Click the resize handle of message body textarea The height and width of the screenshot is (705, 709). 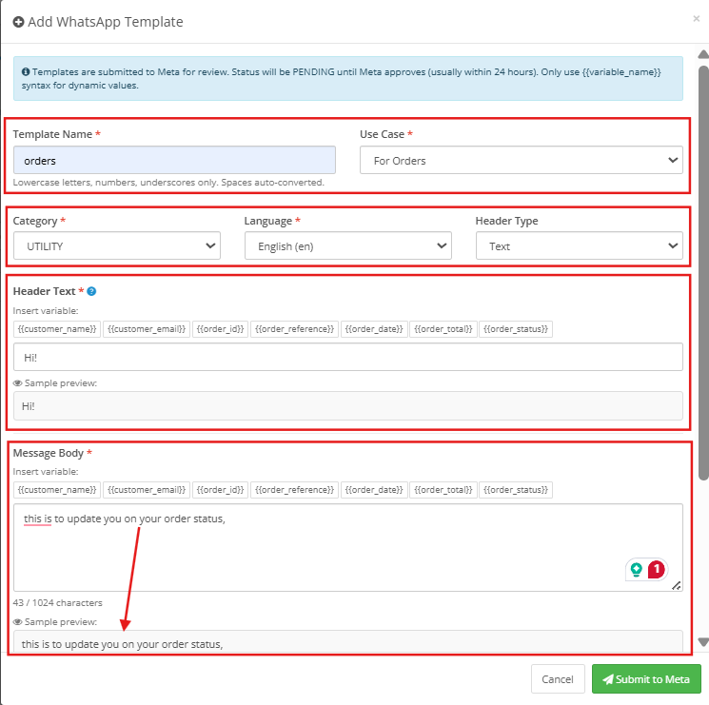tap(677, 586)
